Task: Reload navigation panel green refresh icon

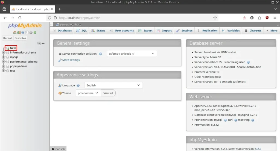Action: (35, 32)
